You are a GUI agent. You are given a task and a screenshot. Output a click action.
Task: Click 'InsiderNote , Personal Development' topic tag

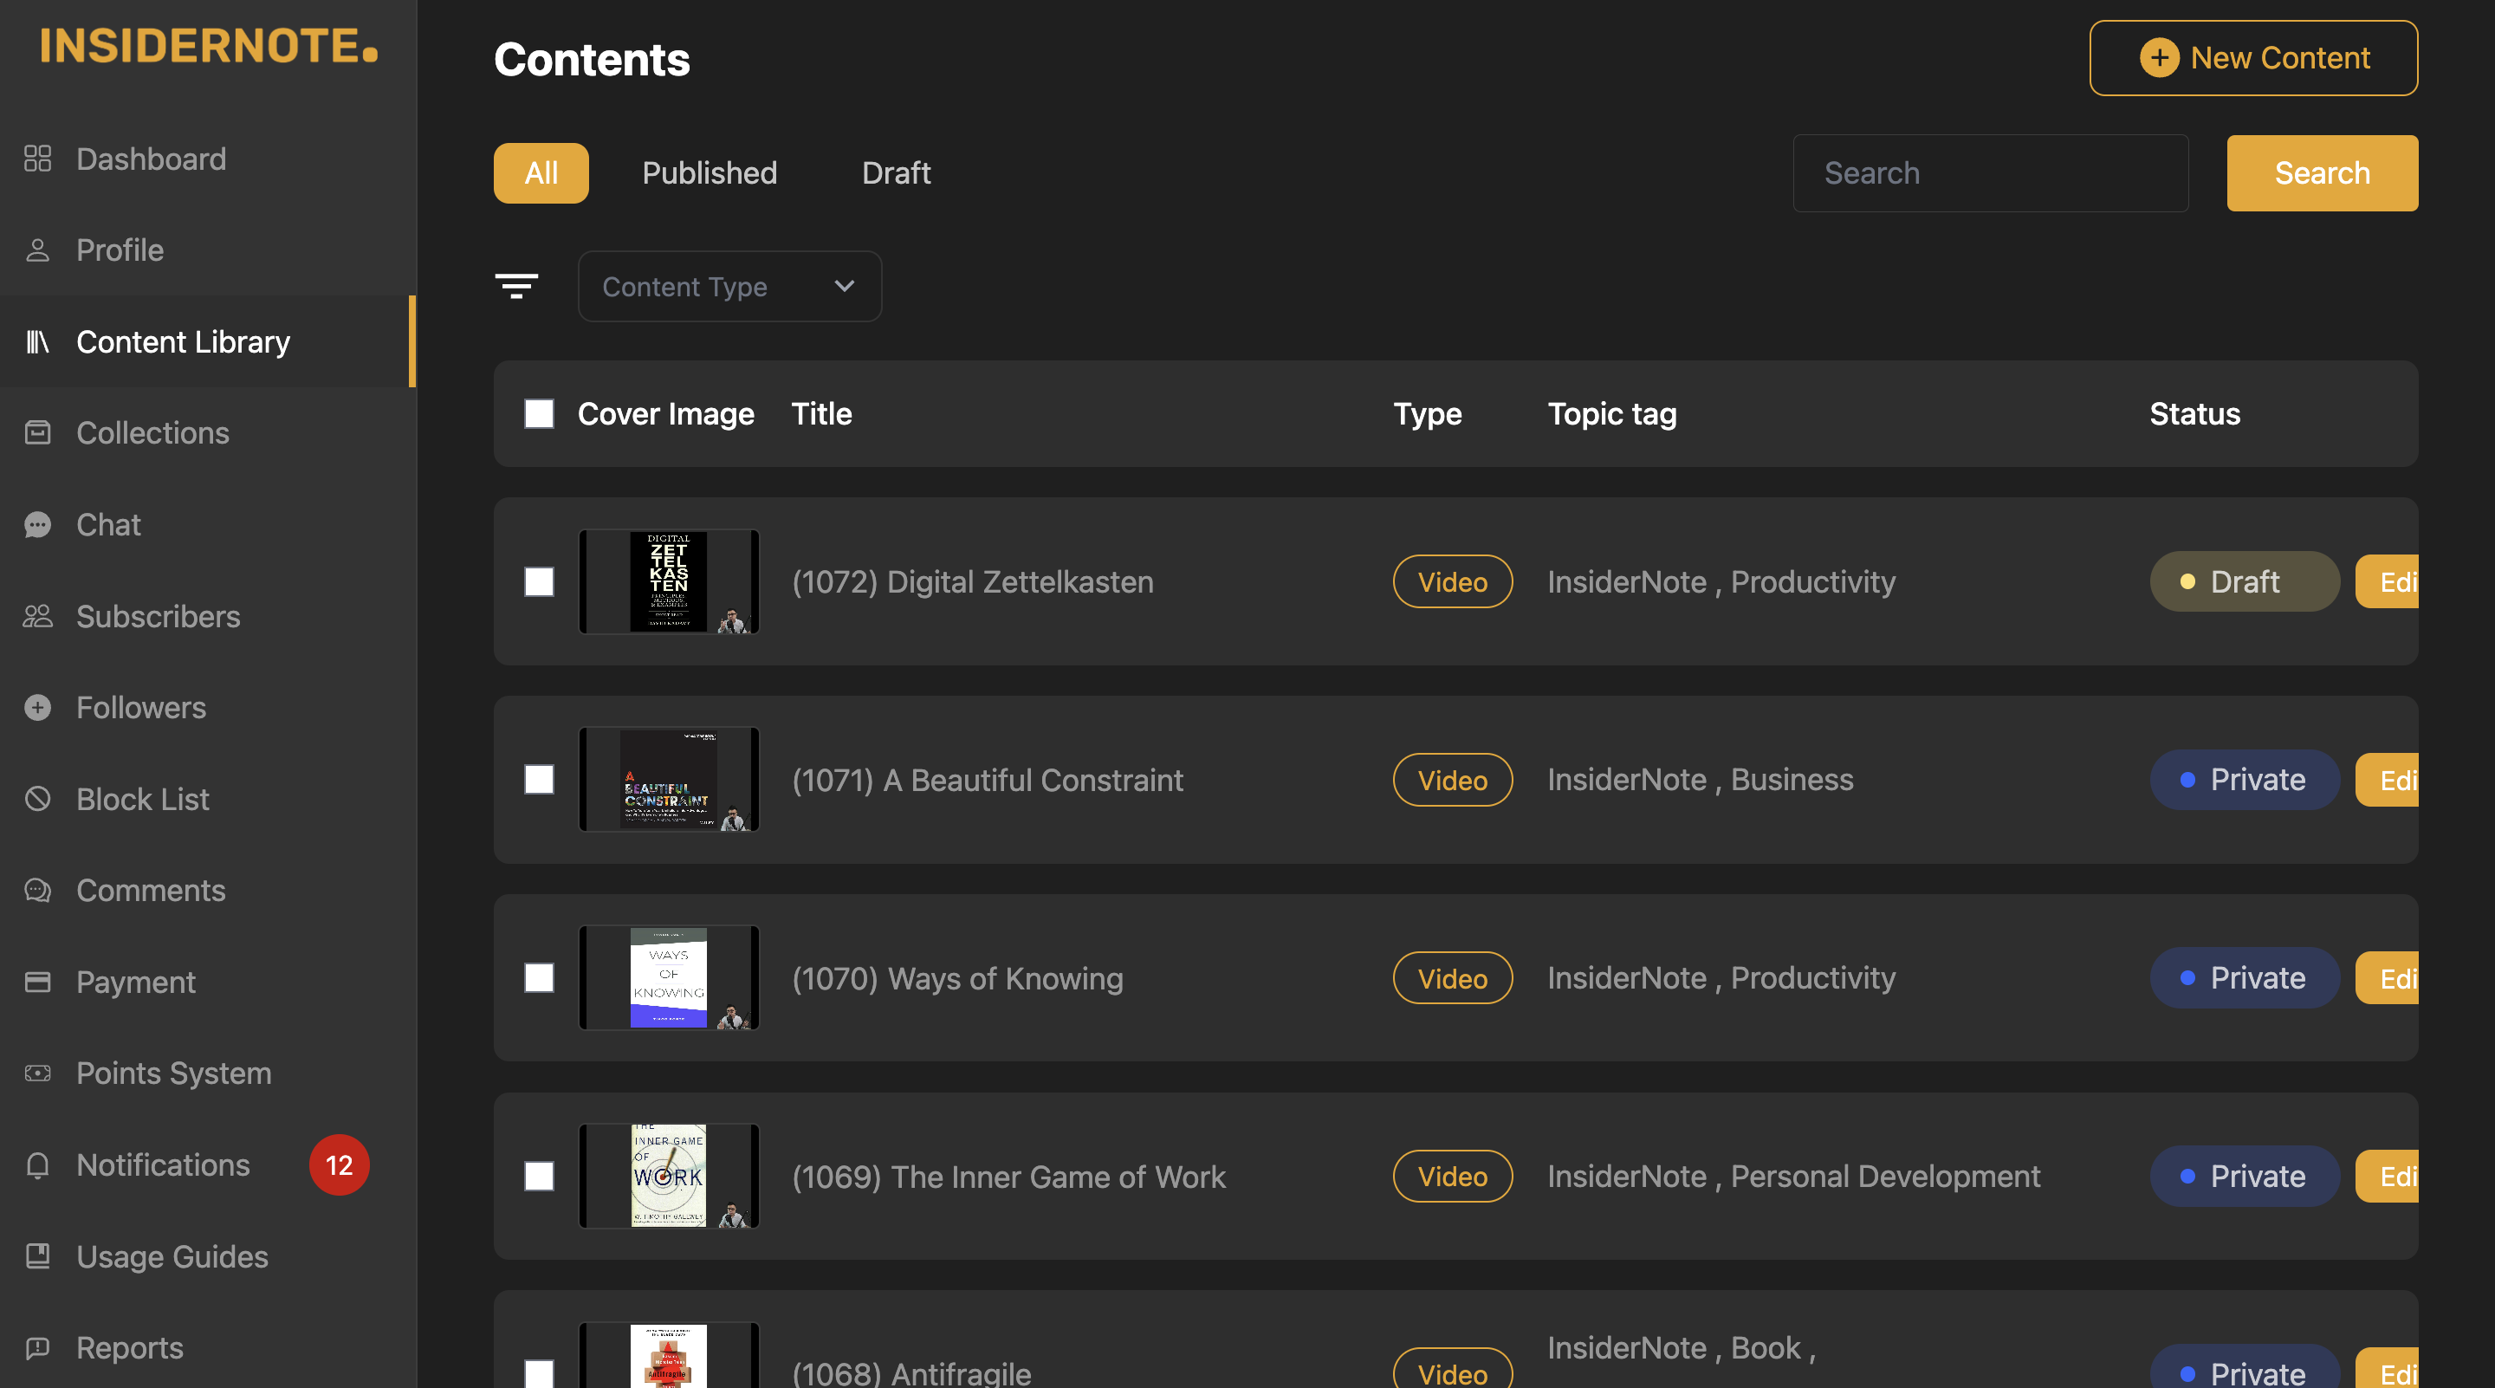[1794, 1176]
